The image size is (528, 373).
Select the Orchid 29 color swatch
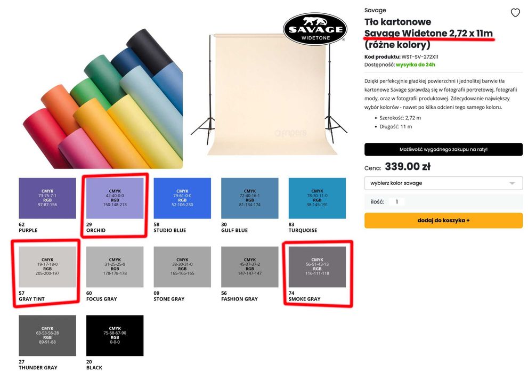[115, 198]
